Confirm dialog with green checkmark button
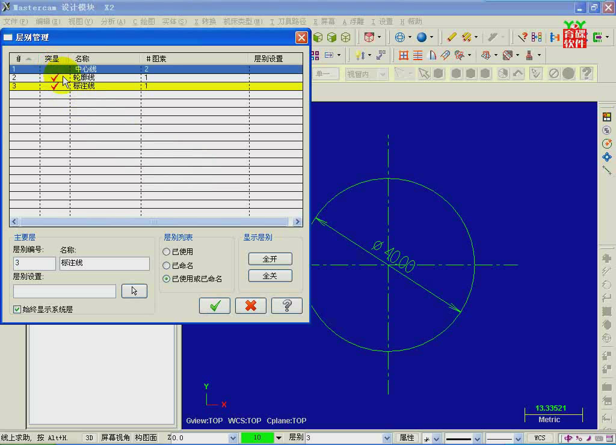This screenshot has width=616, height=445. point(215,306)
